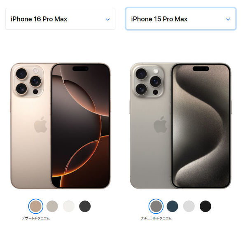Choose the light gray natural titanium swatch for iPhone 16

click(52, 206)
